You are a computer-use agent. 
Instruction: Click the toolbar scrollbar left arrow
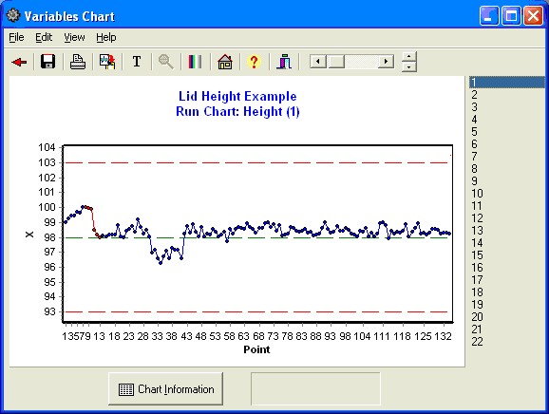(x=318, y=62)
